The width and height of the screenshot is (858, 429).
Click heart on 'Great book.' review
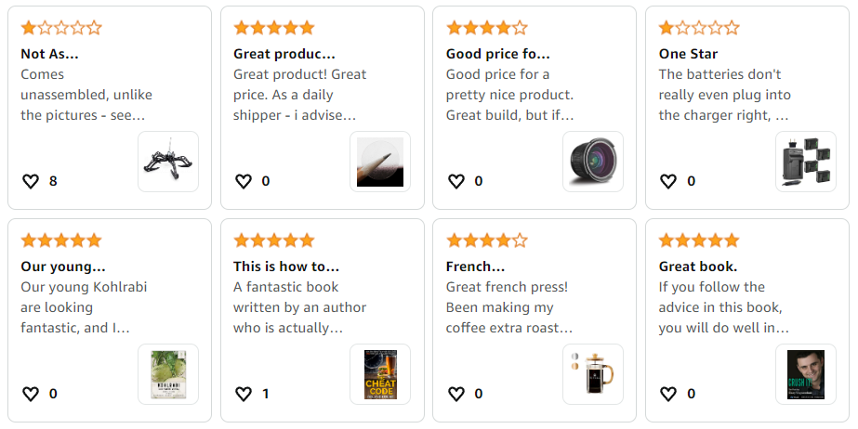[669, 394]
